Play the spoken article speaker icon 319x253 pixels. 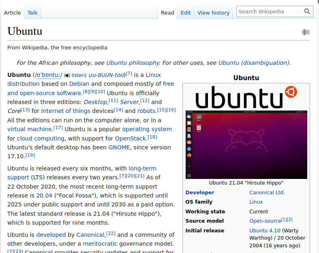[306, 32]
